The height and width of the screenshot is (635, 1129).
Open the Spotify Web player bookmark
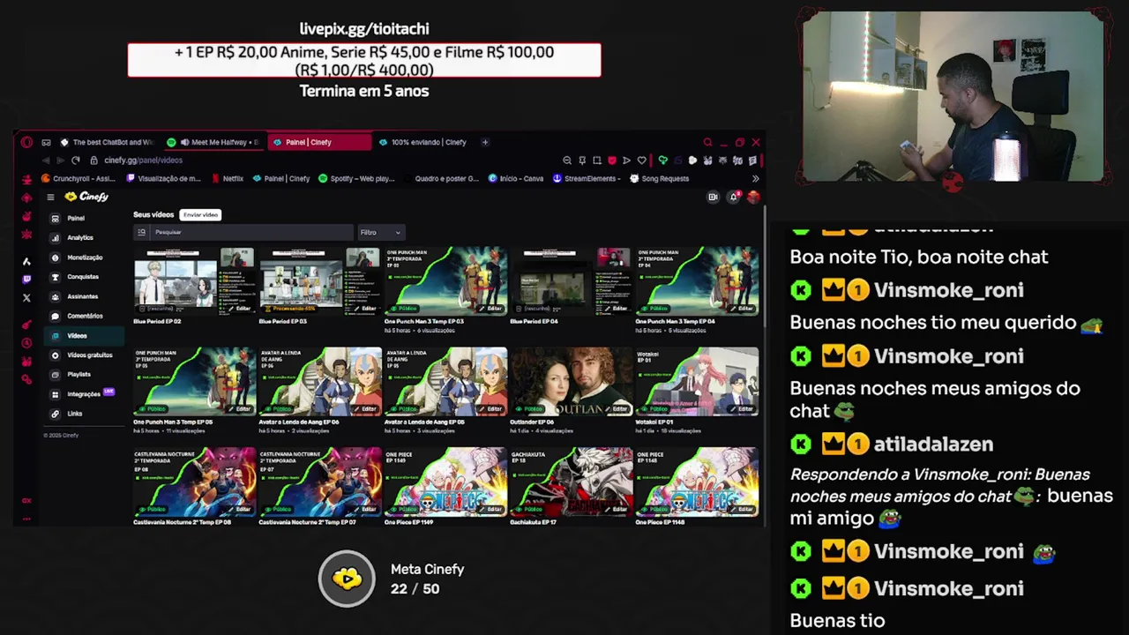pos(356,178)
